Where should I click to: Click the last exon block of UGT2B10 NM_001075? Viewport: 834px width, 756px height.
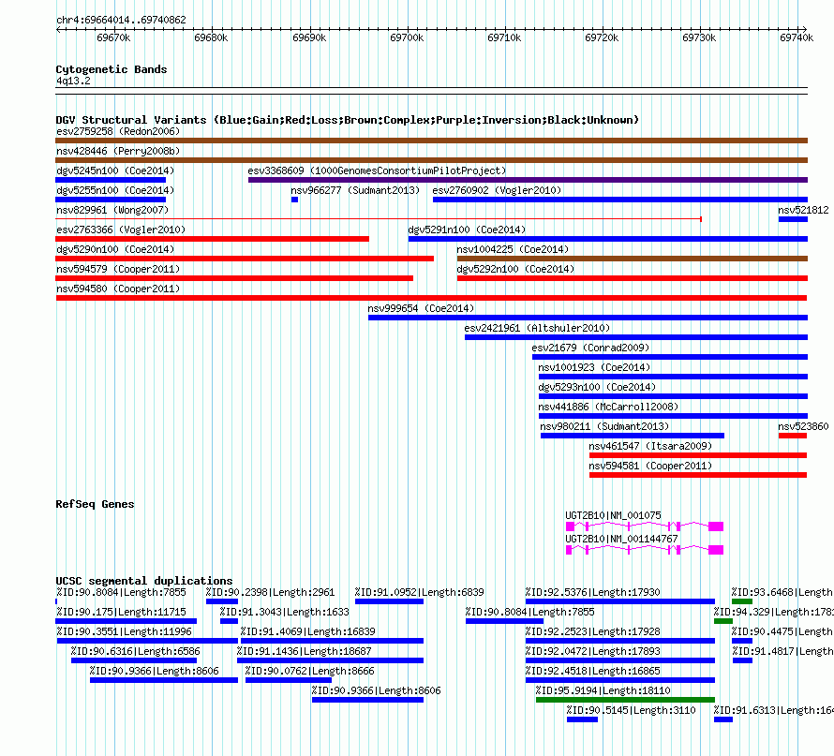pyautogui.click(x=716, y=526)
